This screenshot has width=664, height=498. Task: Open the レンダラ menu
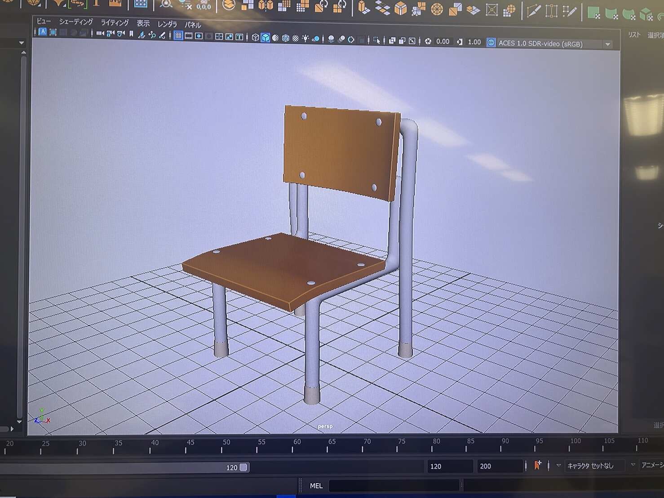[x=167, y=24]
